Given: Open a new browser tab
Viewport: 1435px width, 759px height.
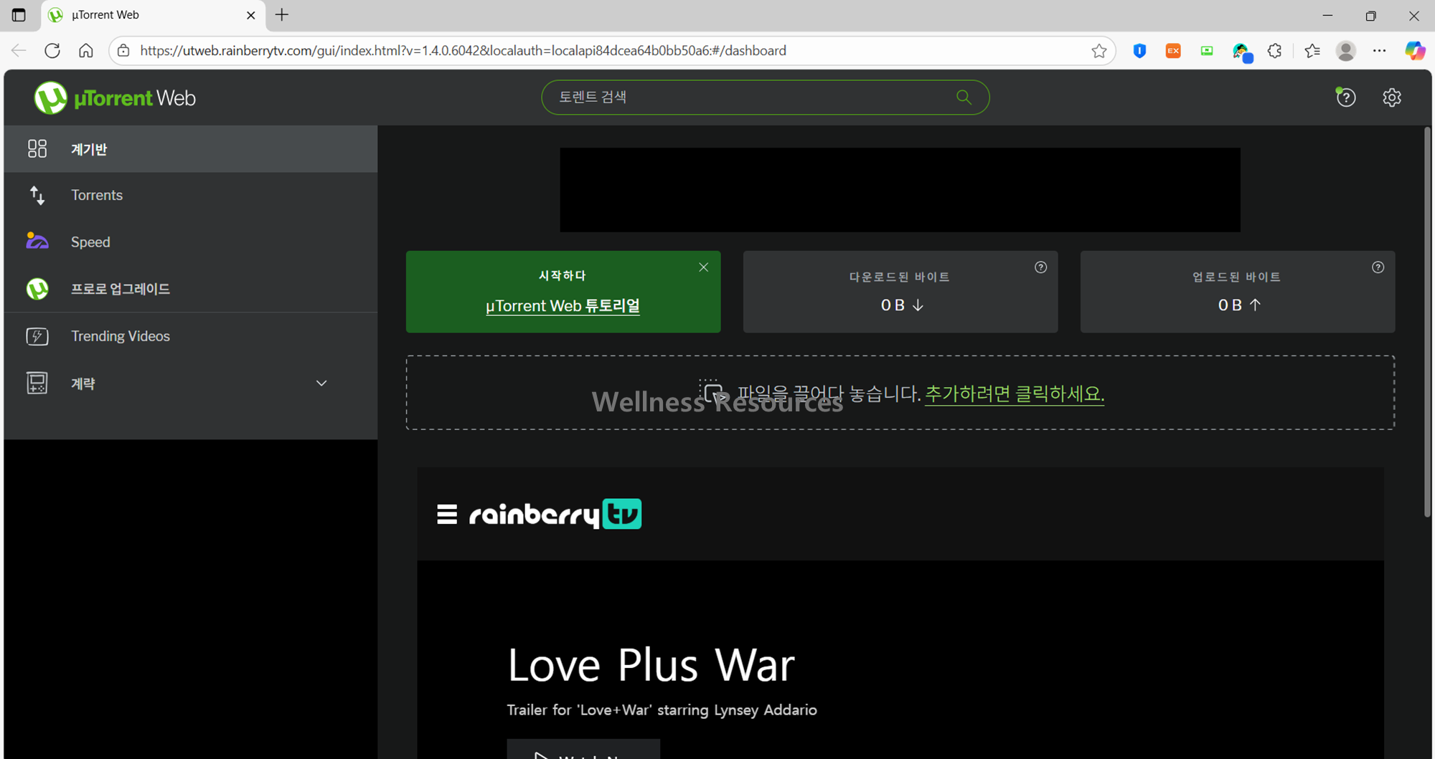Looking at the screenshot, I should [x=282, y=15].
